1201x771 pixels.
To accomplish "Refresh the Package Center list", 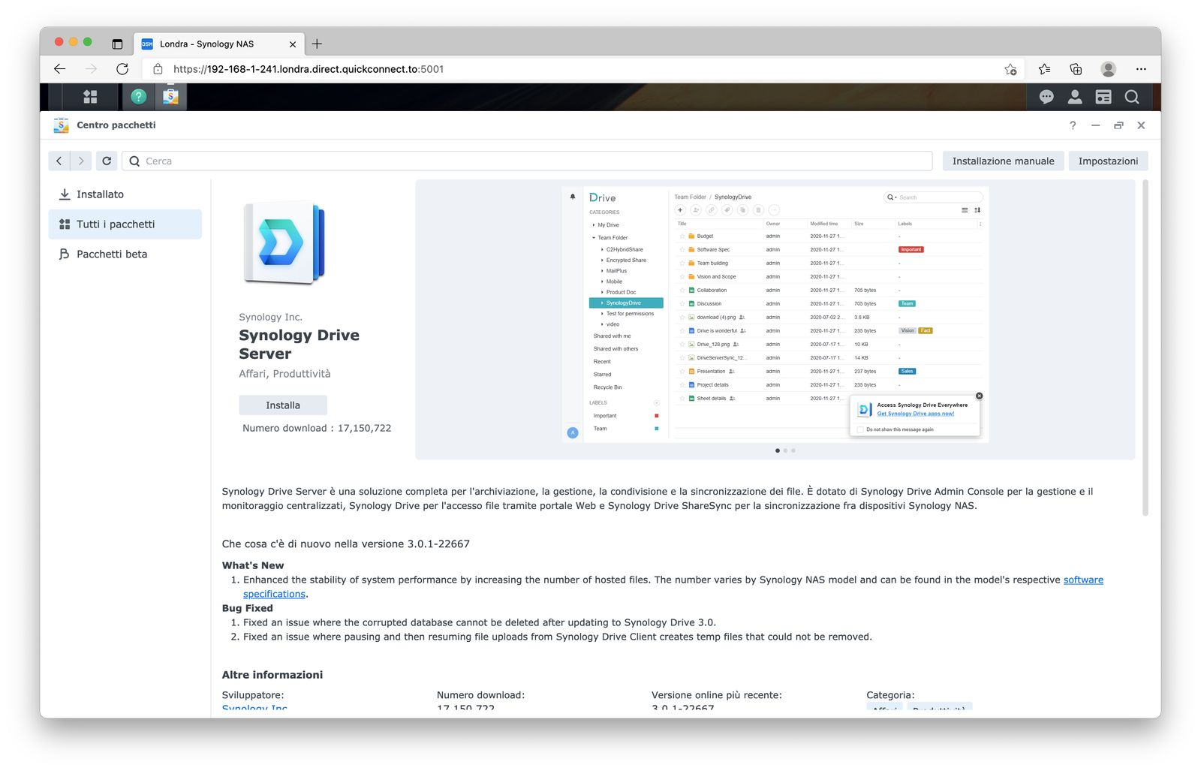I will 107,161.
